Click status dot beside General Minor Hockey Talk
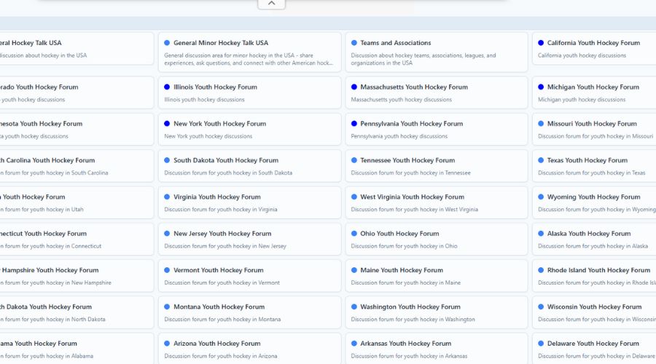 point(167,43)
